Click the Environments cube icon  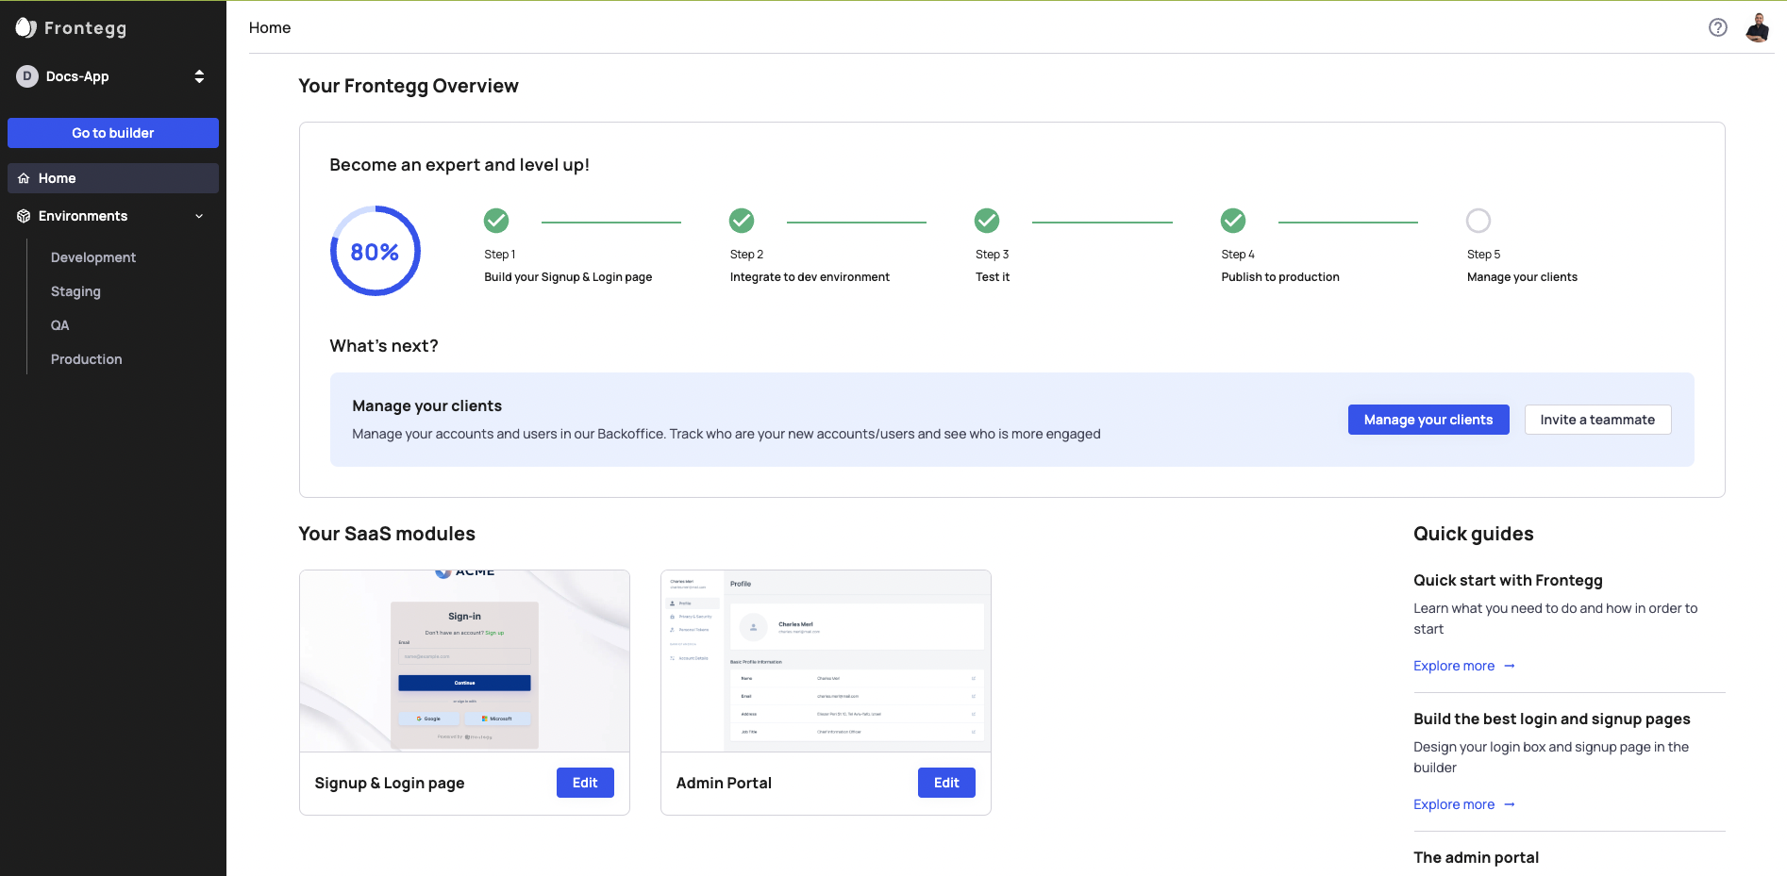coord(24,216)
